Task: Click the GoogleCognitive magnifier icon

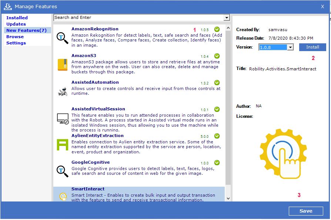Action: point(62,171)
